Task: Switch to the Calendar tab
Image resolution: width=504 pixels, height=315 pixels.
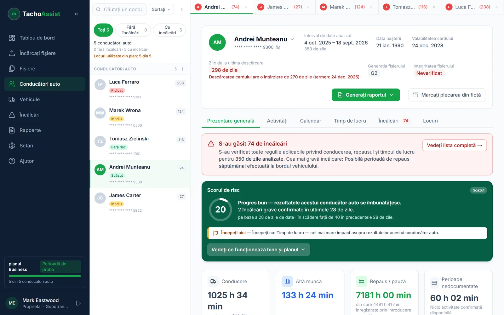Action: [x=311, y=121]
